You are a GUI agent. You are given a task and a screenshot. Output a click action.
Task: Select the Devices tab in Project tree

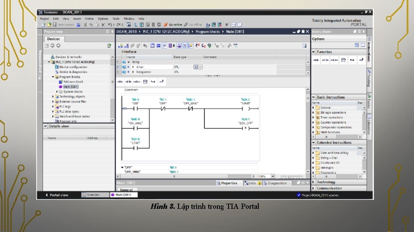click(x=53, y=39)
